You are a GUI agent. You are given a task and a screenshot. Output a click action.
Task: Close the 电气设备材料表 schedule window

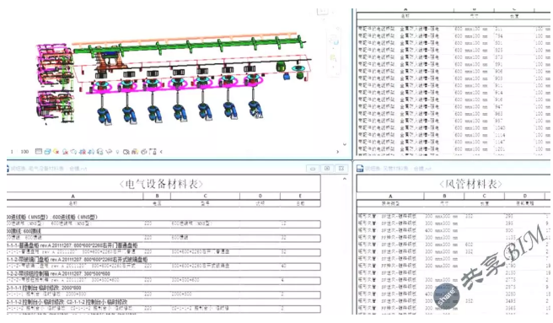(341, 169)
